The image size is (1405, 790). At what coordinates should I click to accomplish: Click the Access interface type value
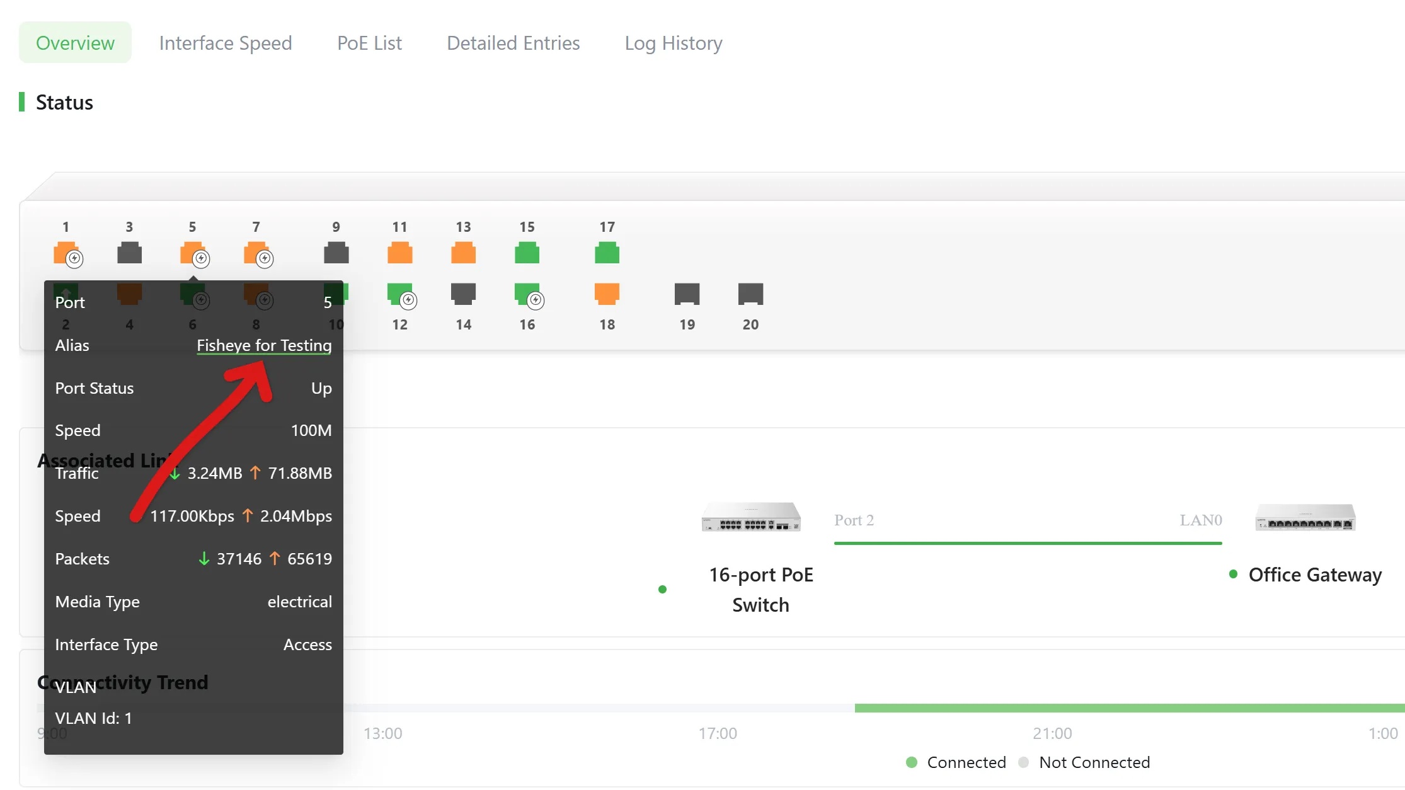point(307,644)
